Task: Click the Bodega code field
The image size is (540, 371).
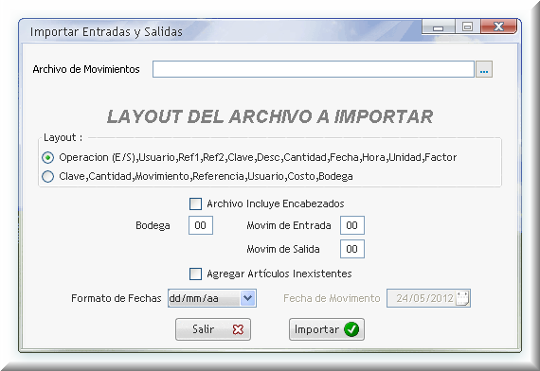Action: pos(201,225)
